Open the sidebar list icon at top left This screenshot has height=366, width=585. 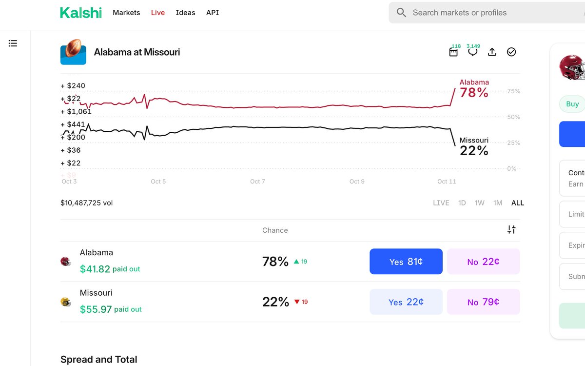click(x=13, y=43)
